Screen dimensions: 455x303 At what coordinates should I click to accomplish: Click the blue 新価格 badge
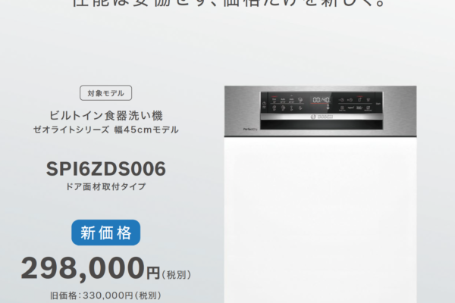click(106, 233)
